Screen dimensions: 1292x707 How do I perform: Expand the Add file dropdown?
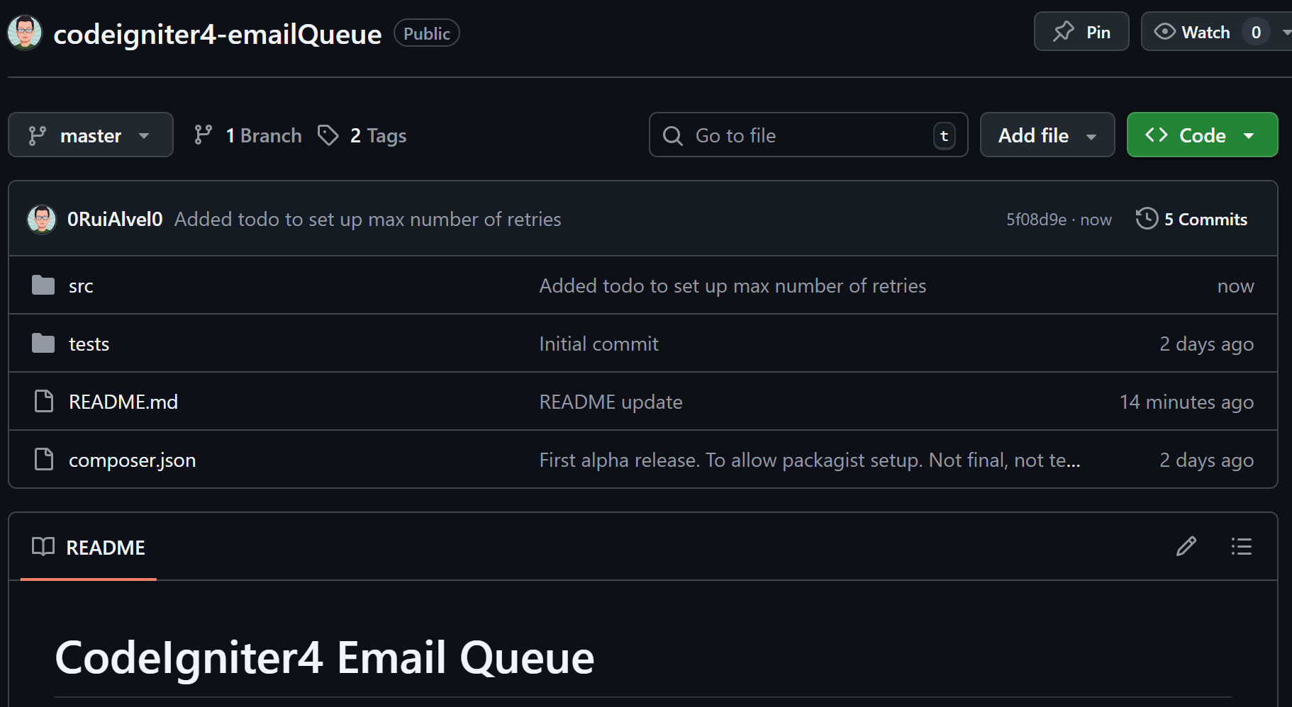(1047, 135)
